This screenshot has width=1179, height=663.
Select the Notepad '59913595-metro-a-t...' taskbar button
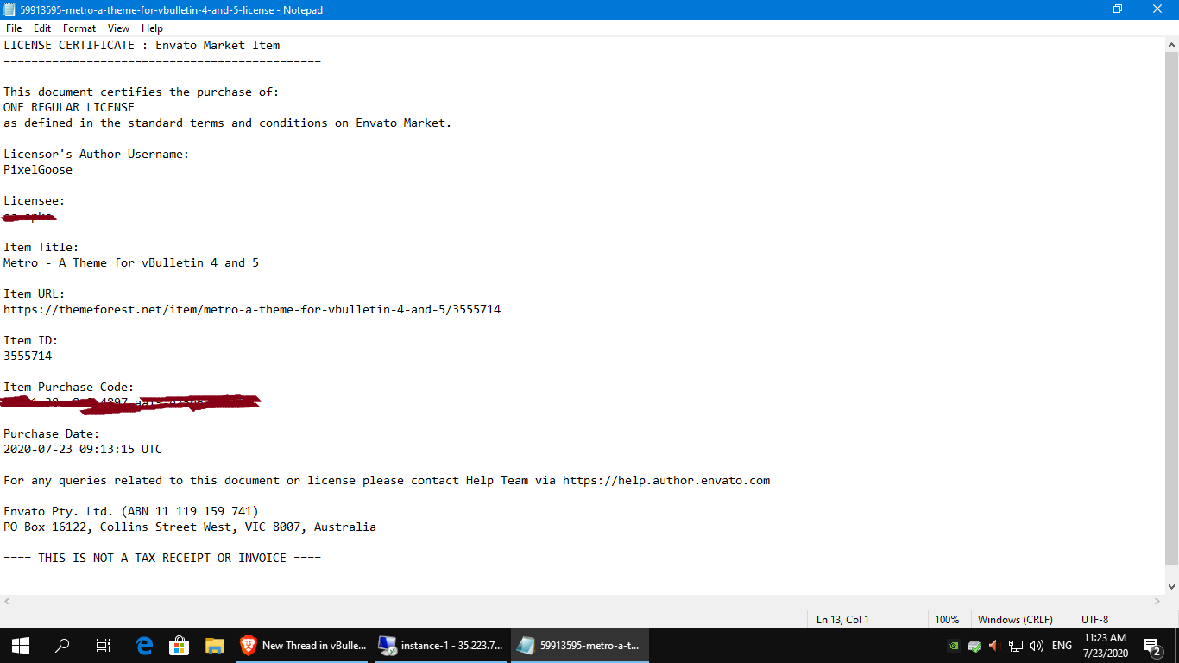(580, 645)
